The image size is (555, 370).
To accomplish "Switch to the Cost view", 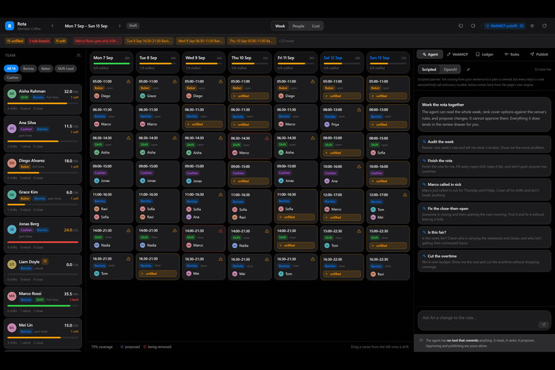I will pos(316,26).
